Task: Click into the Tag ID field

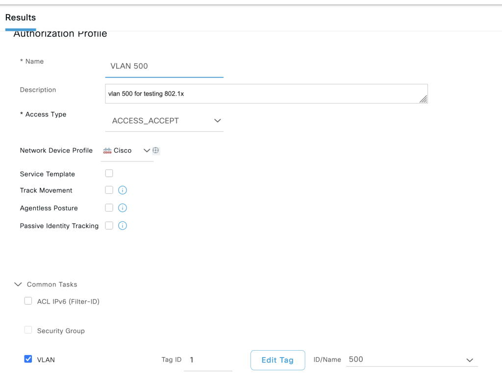Action: tap(208, 360)
